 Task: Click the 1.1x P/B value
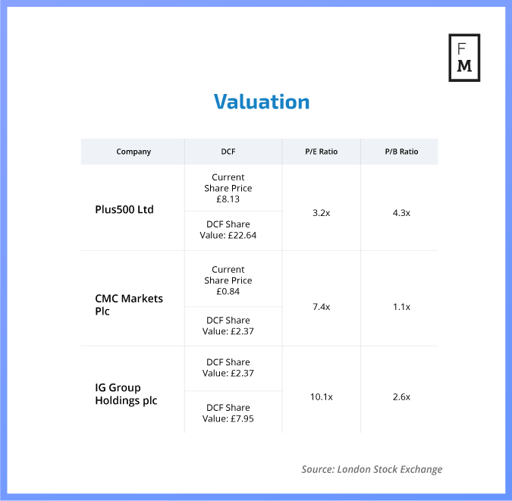coord(401,307)
